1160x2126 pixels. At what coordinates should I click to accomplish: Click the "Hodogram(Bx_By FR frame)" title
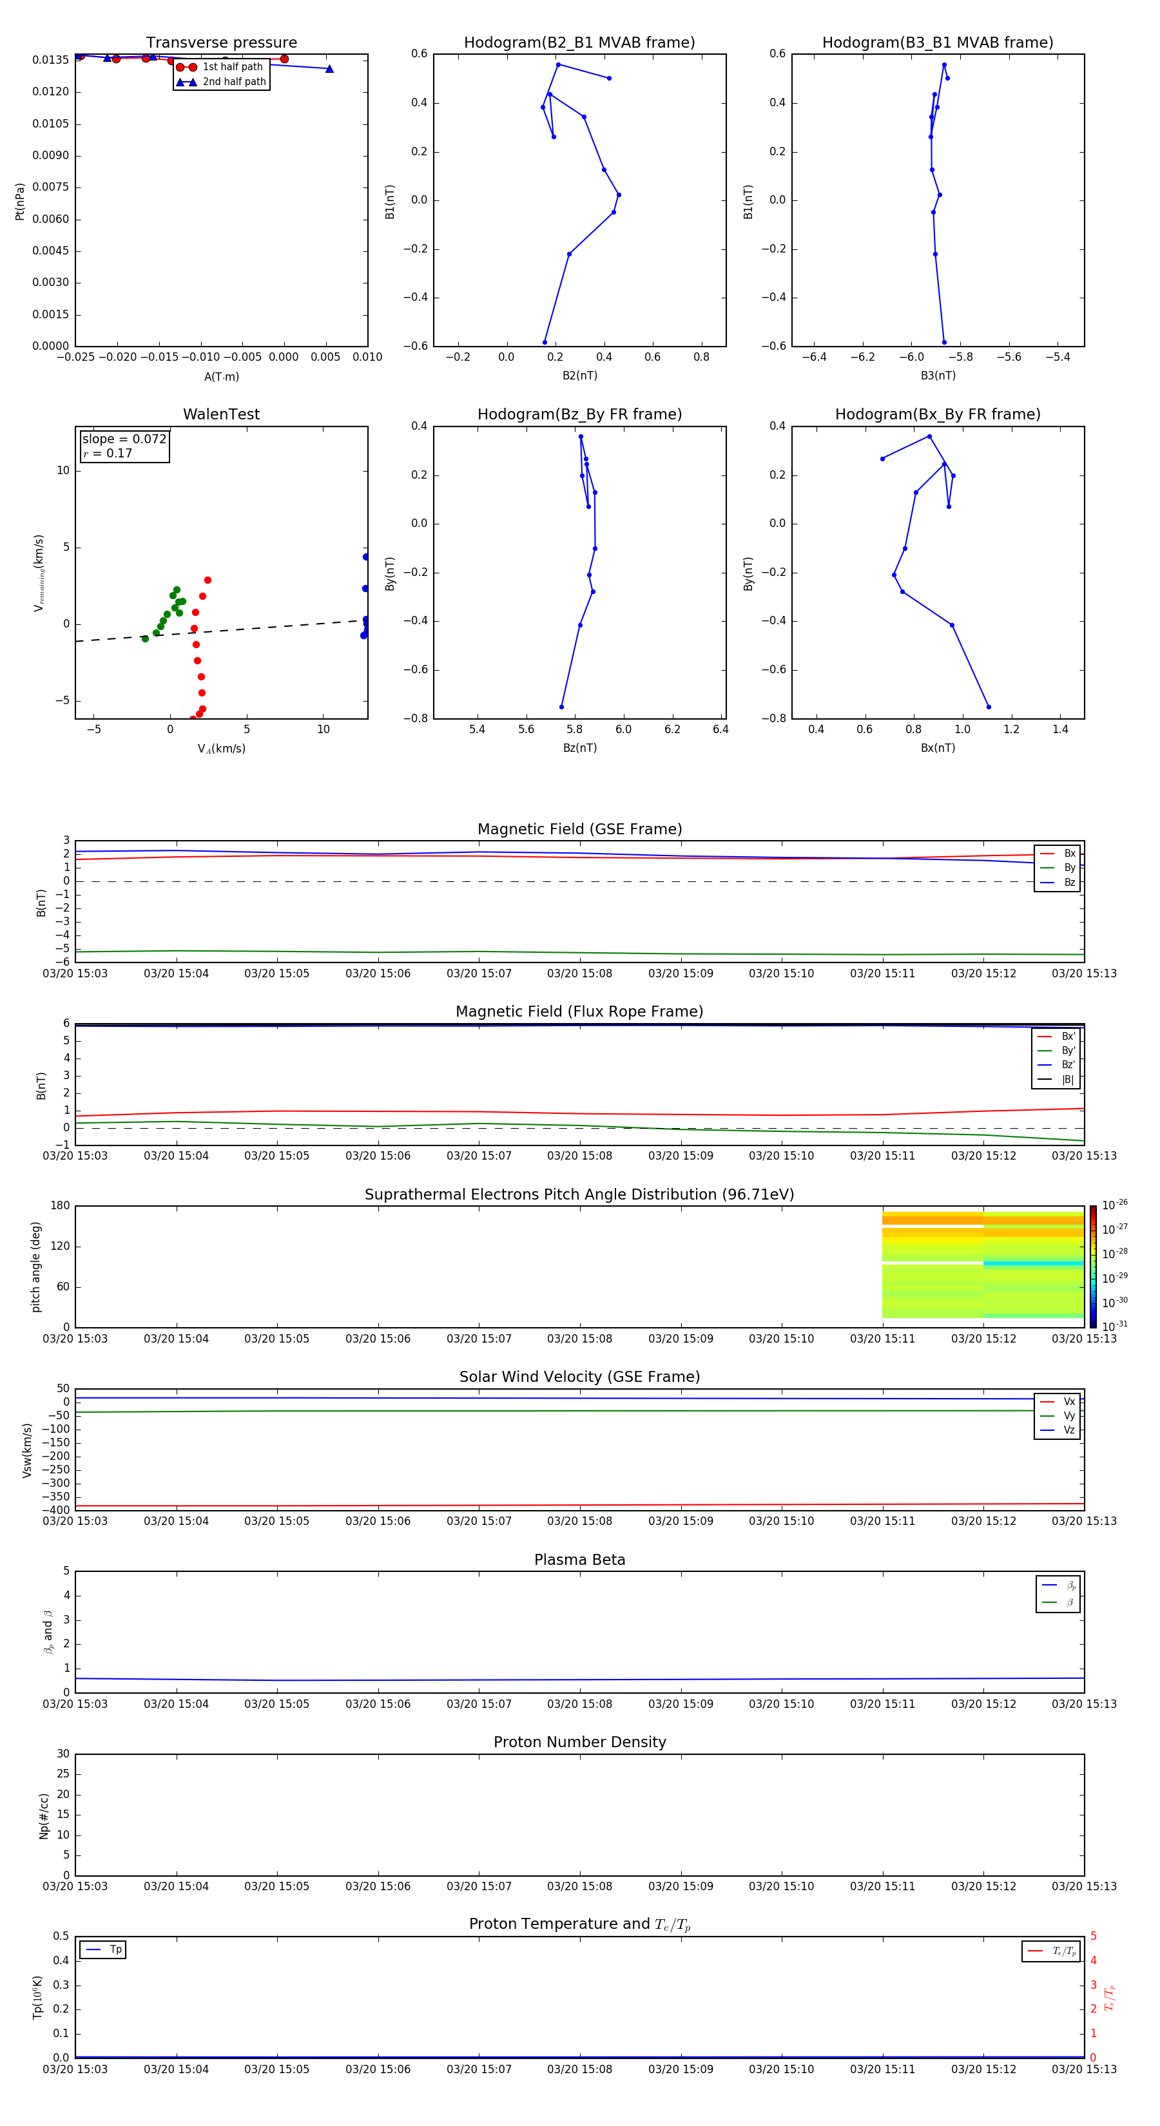pyautogui.click(x=938, y=414)
